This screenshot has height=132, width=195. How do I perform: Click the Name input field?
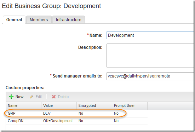[150, 35]
